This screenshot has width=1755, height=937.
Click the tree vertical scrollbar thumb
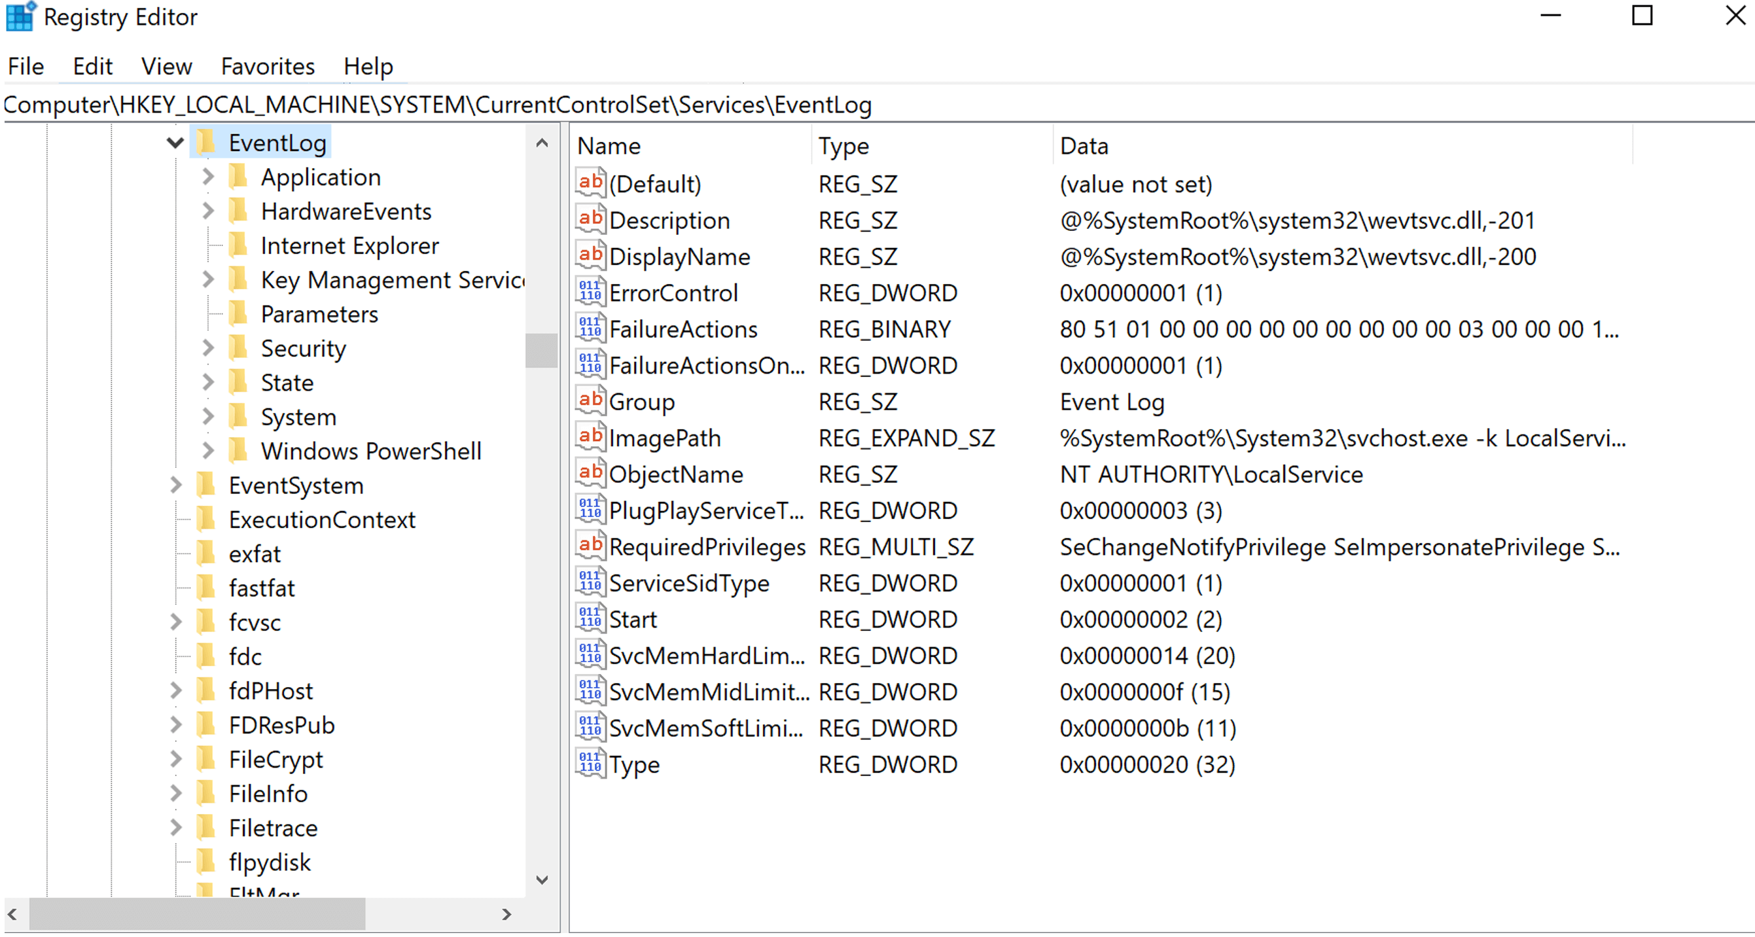tap(542, 349)
